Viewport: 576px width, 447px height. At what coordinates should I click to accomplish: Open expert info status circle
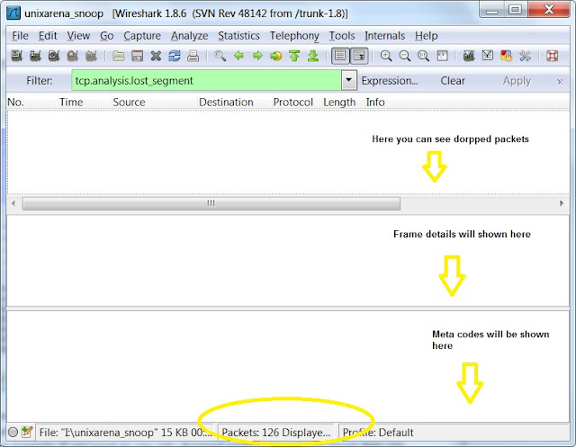point(13,432)
